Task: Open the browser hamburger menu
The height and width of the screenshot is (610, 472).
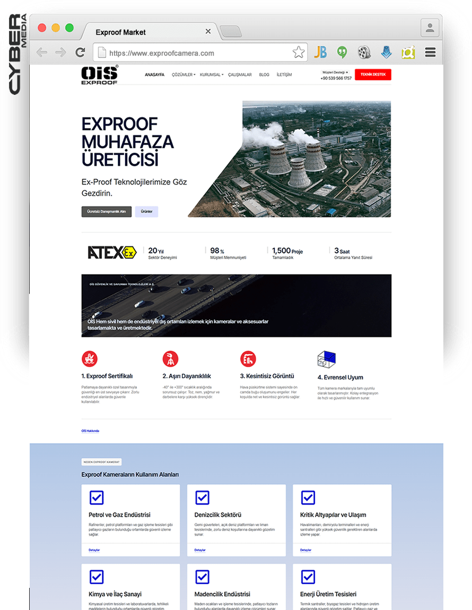Action: coord(430,52)
